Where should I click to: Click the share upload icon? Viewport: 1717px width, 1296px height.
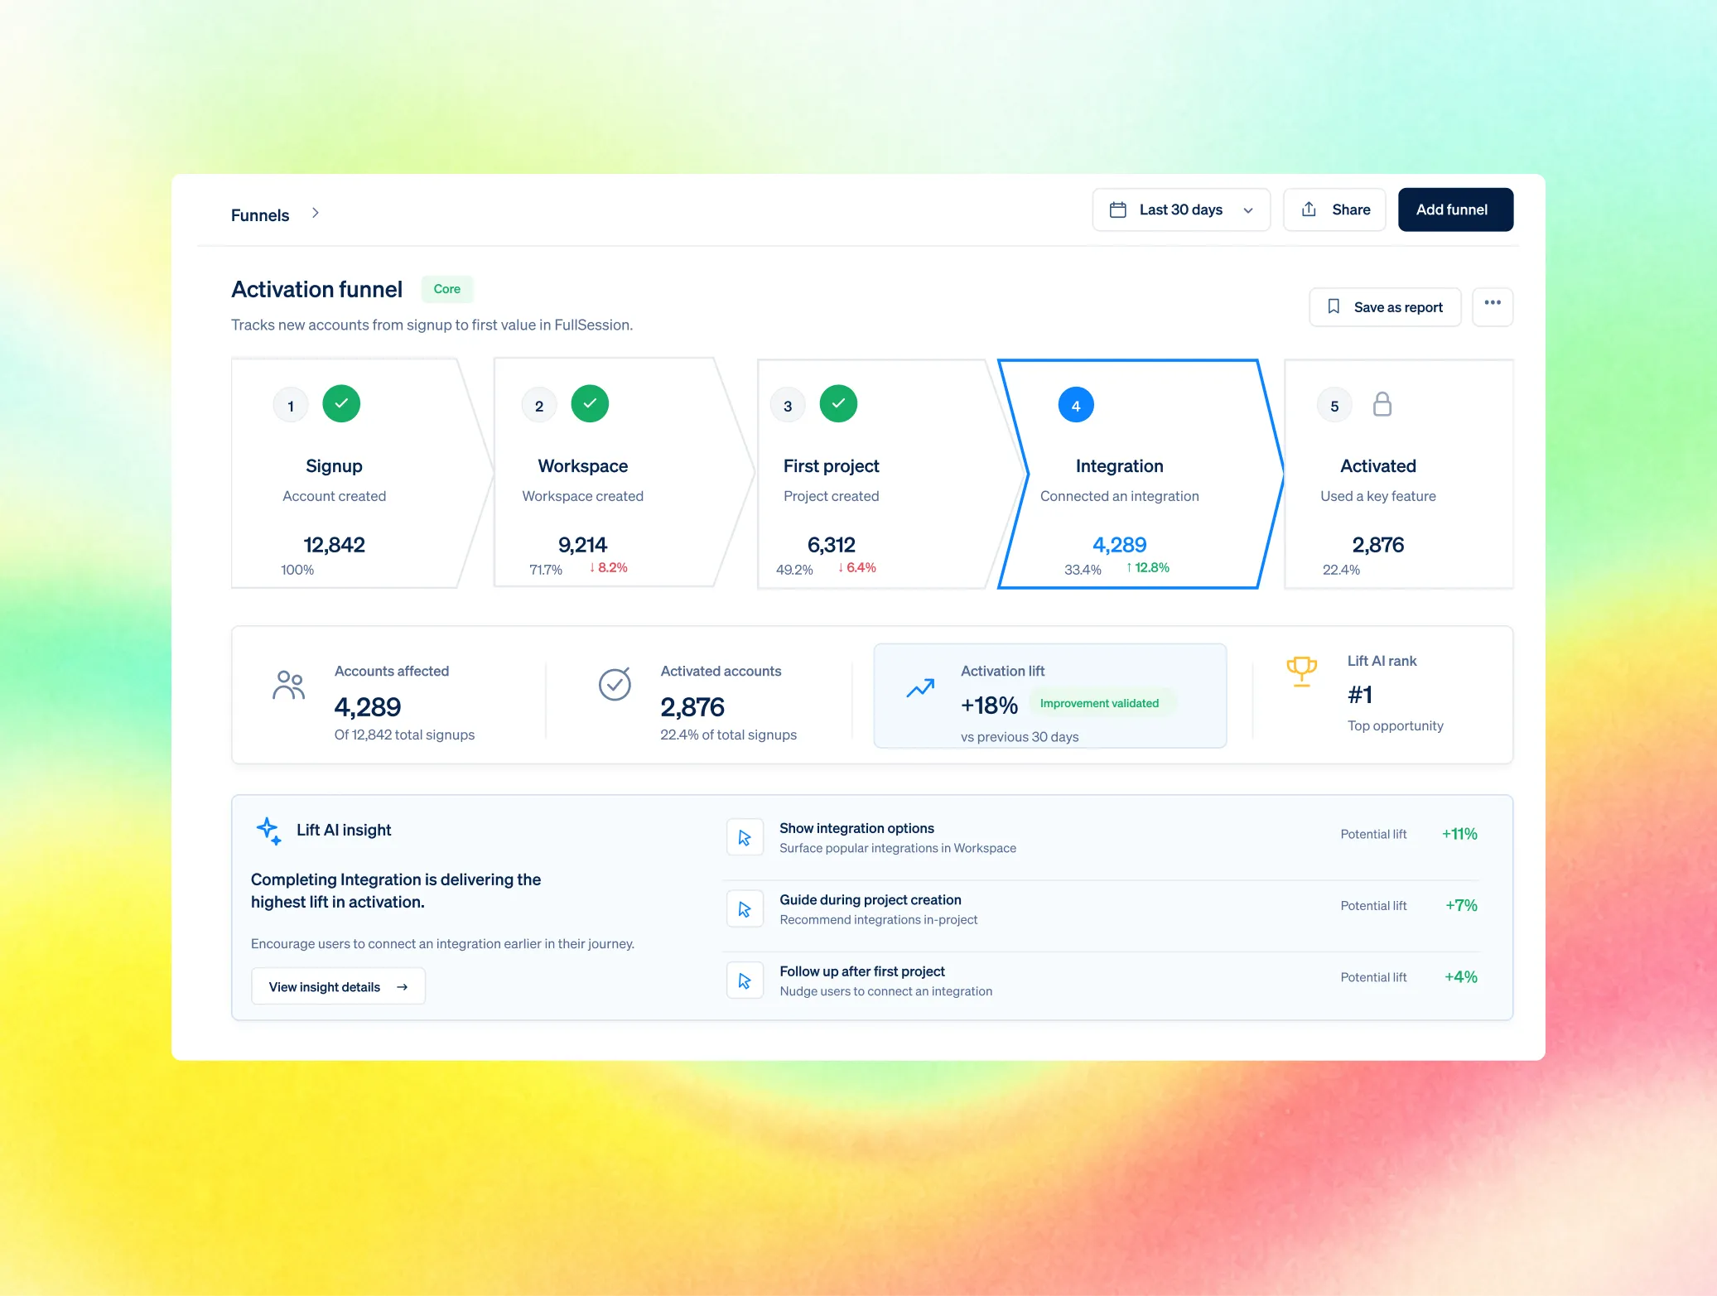(1309, 209)
